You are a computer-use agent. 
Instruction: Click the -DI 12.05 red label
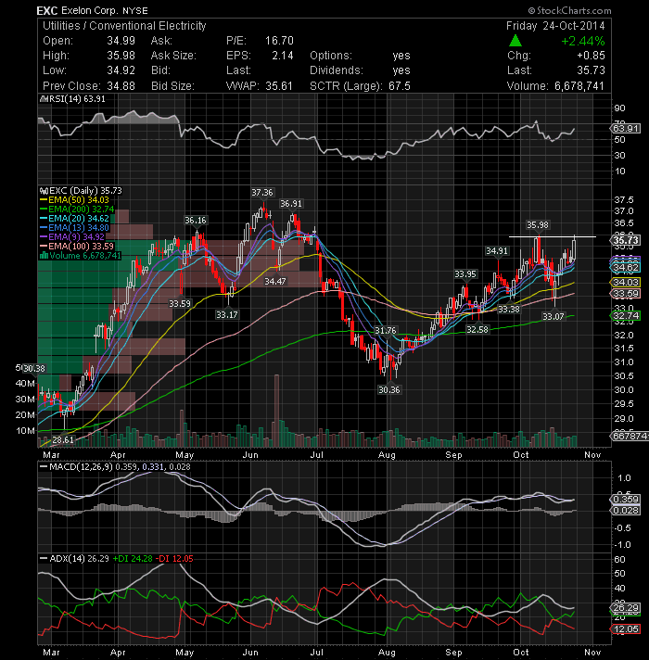coord(173,559)
